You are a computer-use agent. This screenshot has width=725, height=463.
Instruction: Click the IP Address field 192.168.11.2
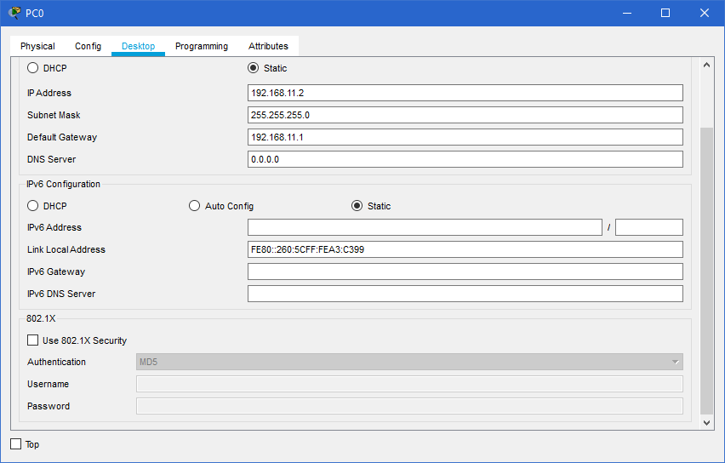465,93
